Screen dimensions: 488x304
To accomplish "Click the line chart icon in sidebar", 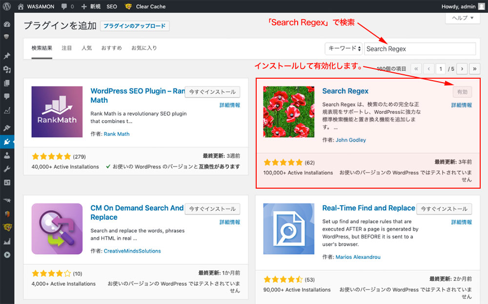I will pyautogui.click(x=7, y=110).
